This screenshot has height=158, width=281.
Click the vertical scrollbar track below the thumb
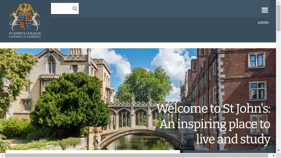(278, 90)
